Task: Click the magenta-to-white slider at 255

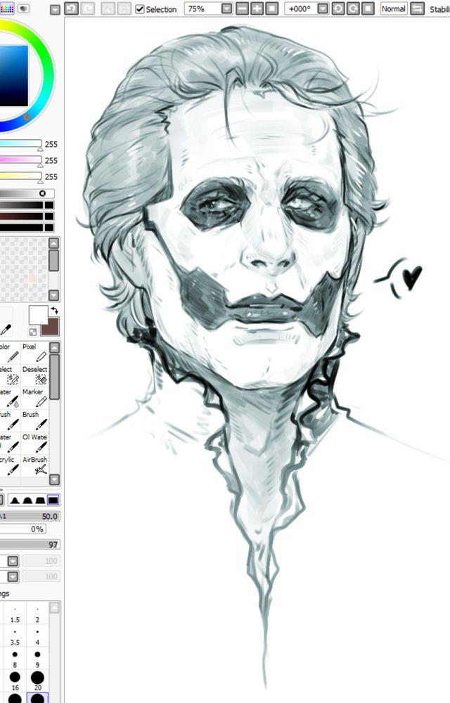Action: [20, 160]
